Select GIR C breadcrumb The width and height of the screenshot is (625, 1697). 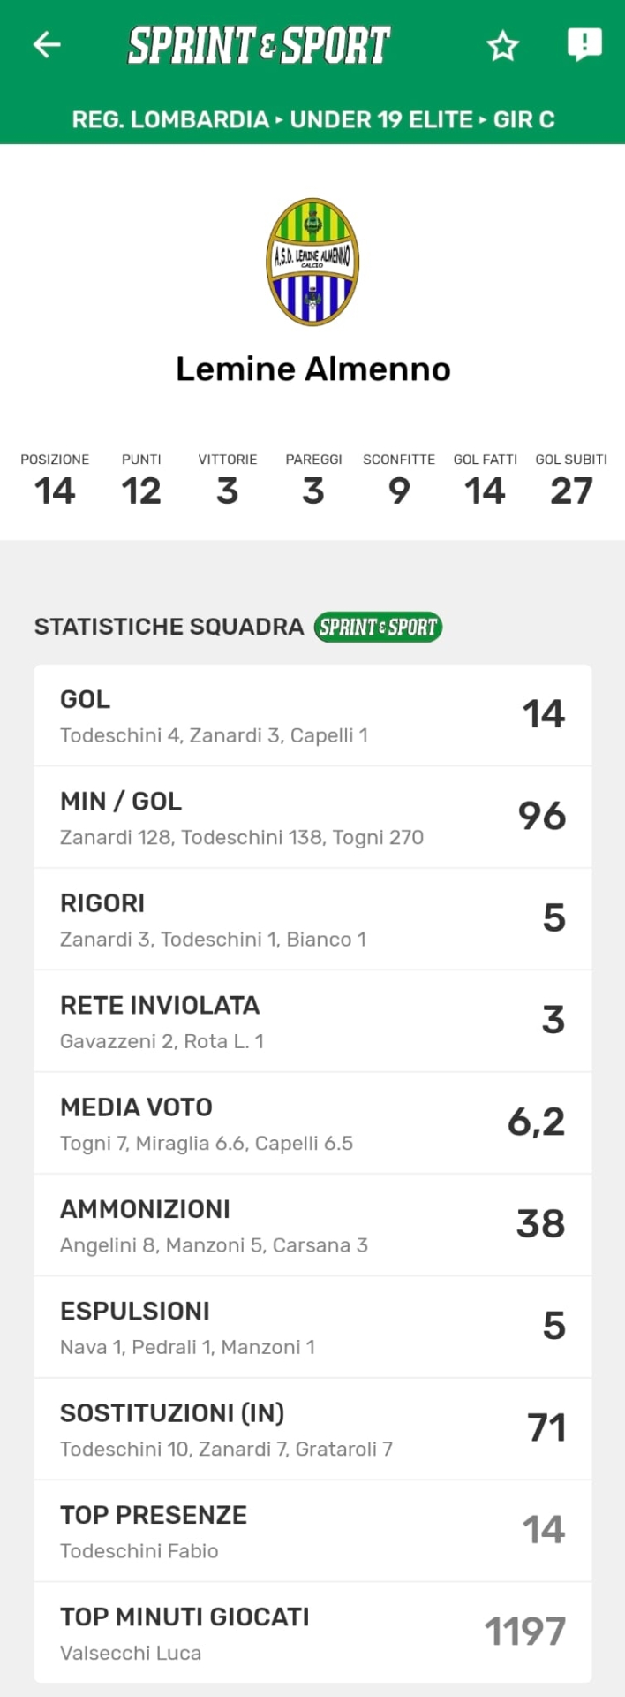pyautogui.click(x=523, y=119)
